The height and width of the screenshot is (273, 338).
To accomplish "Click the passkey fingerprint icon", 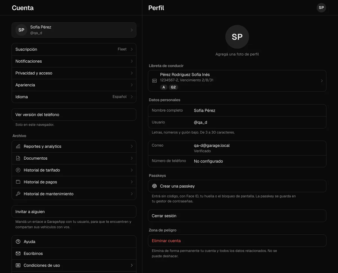I will [x=154, y=186].
